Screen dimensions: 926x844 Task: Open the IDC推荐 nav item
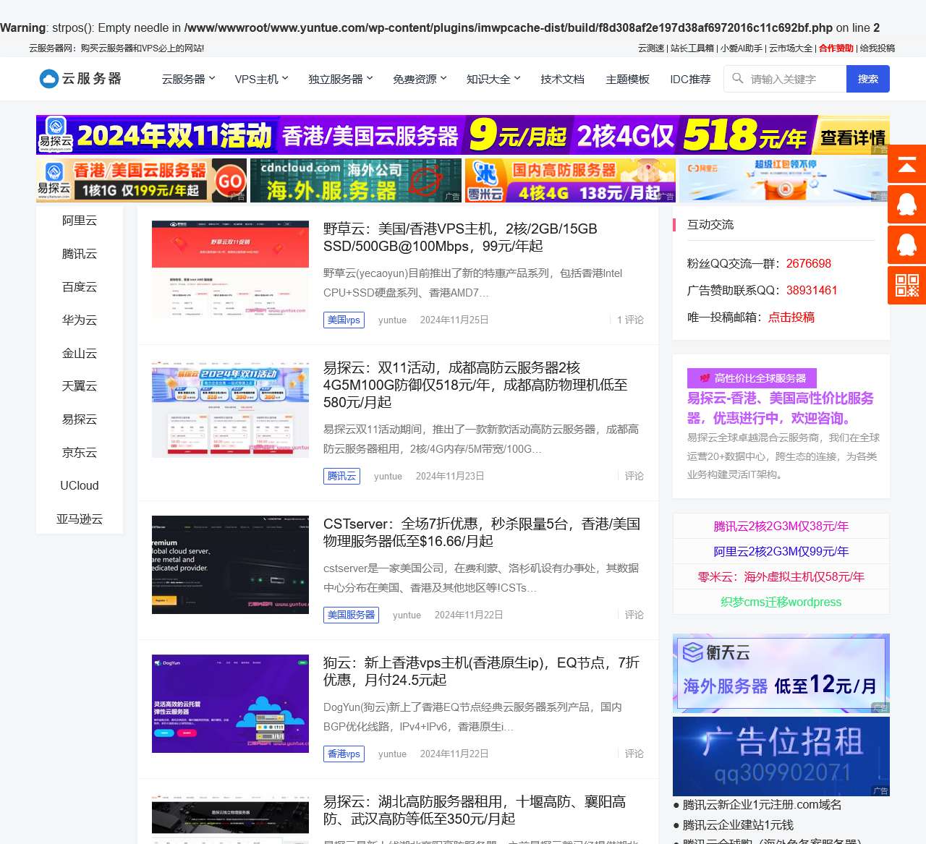click(690, 79)
